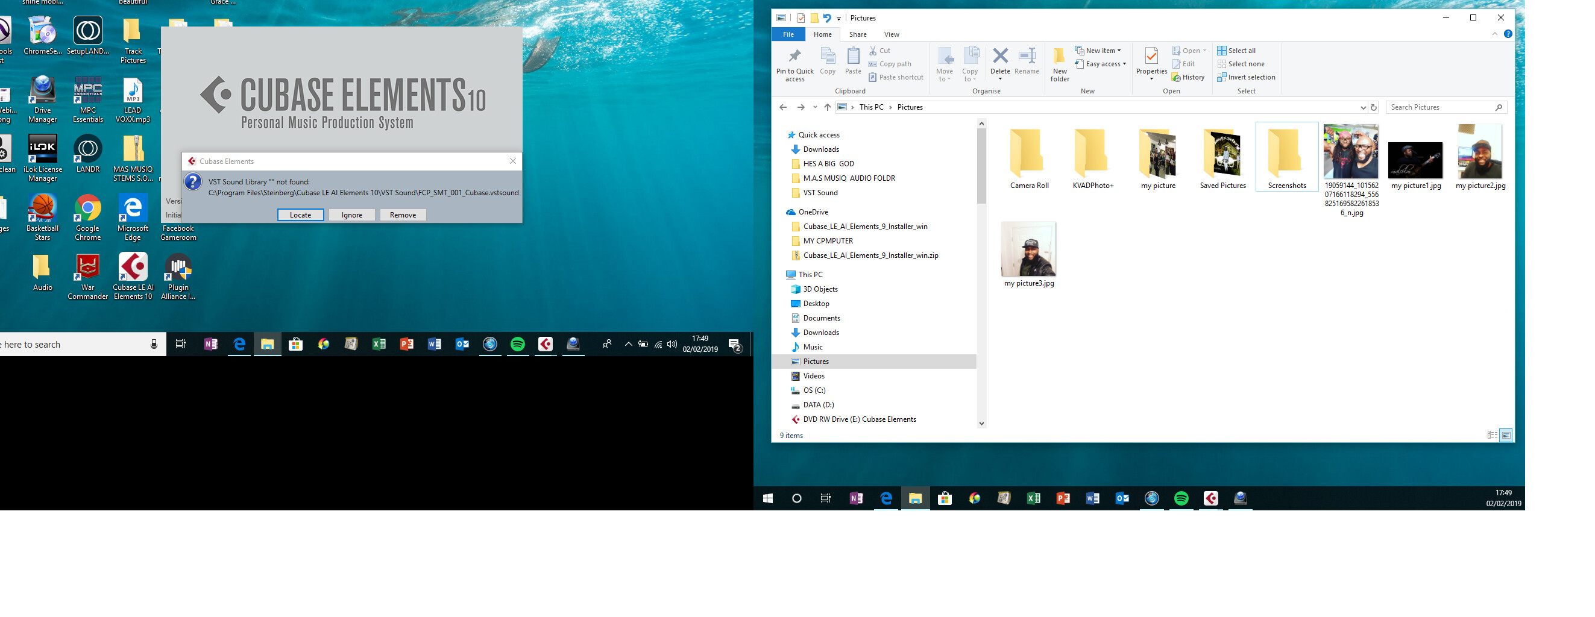1595x617 pixels.
Task: Click Pictures in the address bar path
Action: pyautogui.click(x=910, y=107)
